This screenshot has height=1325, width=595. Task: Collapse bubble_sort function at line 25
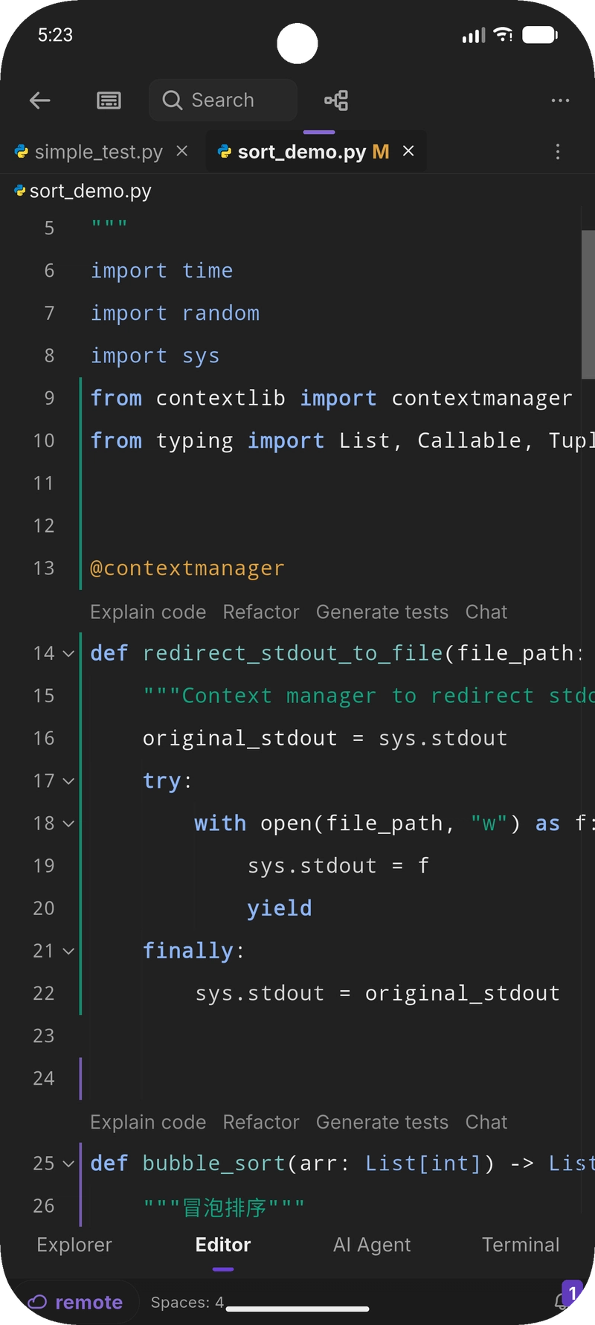pyautogui.click(x=69, y=1164)
